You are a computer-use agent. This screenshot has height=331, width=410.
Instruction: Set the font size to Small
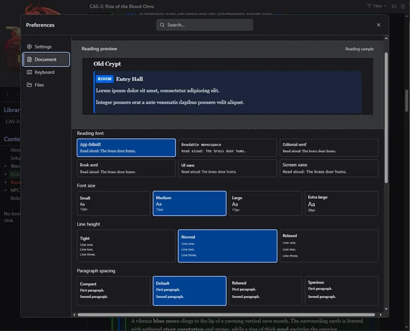(x=113, y=203)
